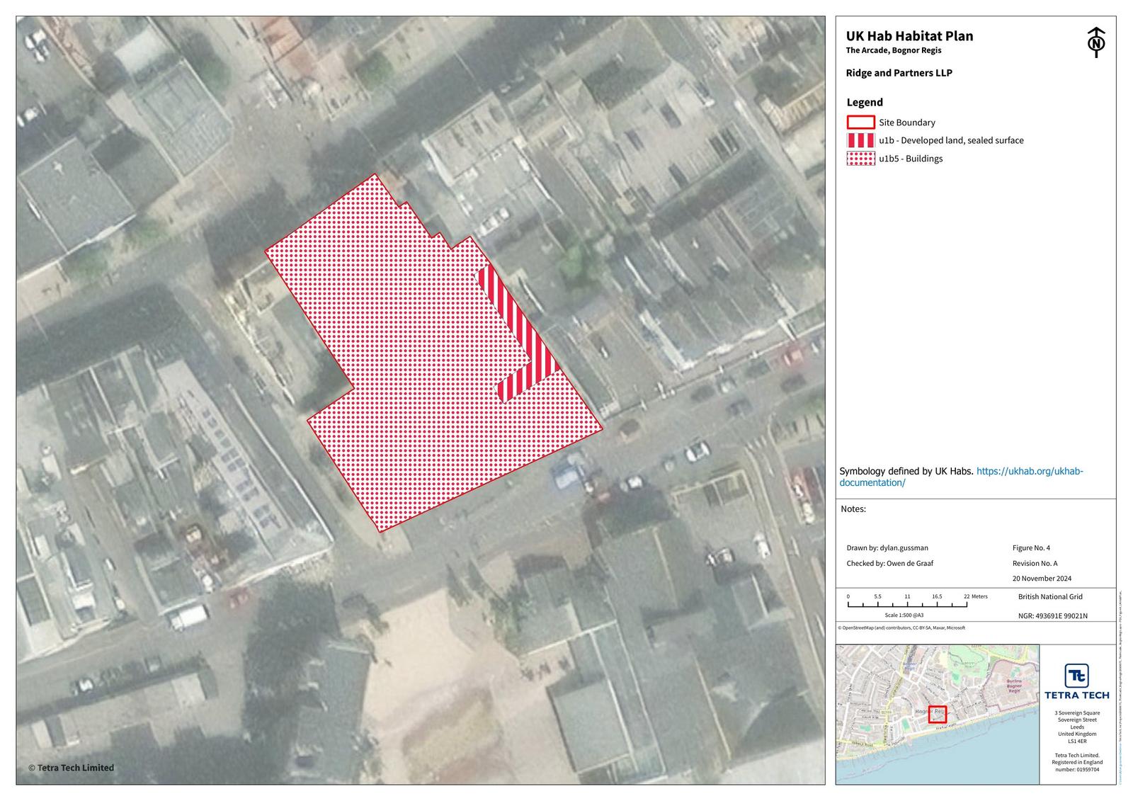Open the ukhab.org documentation link
This screenshot has height=801, width=1133.
1030,472
